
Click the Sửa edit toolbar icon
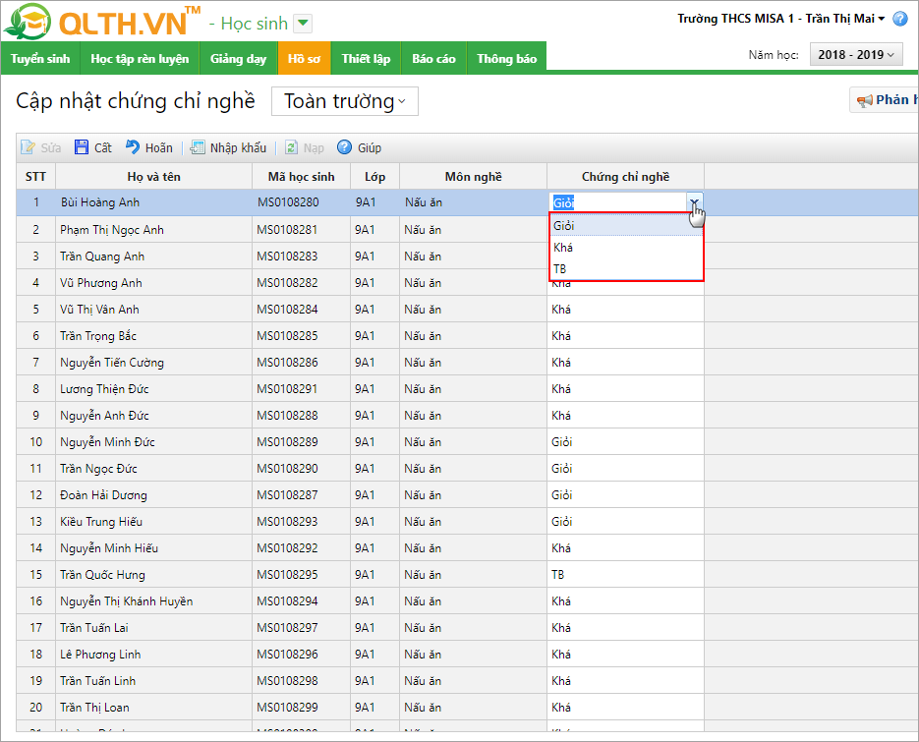tap(28, 147)
